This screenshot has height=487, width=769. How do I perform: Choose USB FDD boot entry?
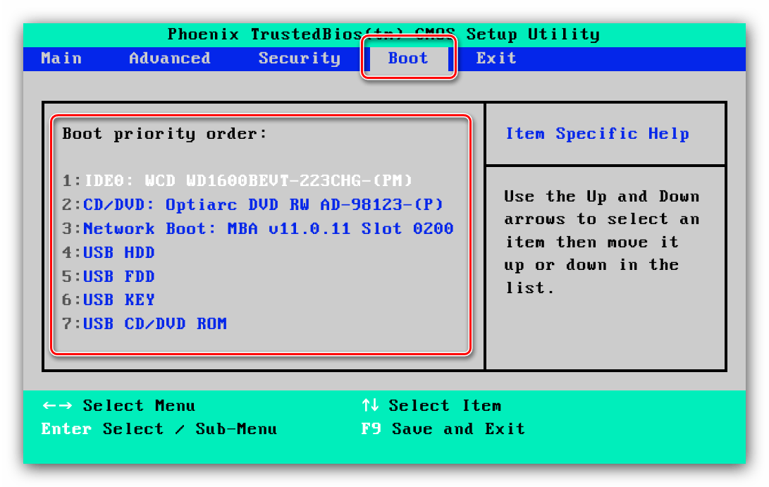(109, 276)
